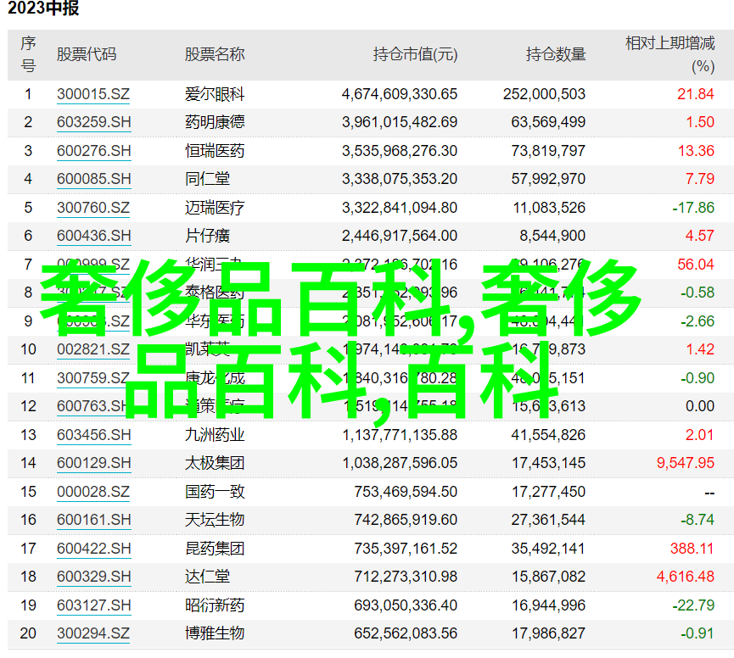Follow the 600085.SH stock link
The height and width of the screenshot is (658, 734).
click(94, 179)
